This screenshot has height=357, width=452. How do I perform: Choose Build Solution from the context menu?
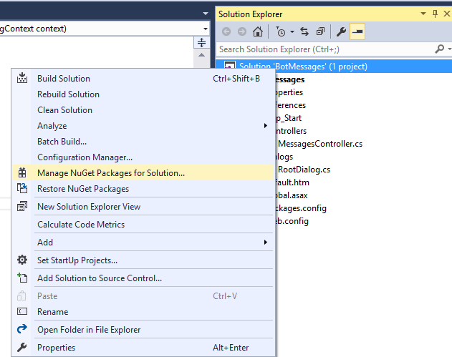click(64, 78)
